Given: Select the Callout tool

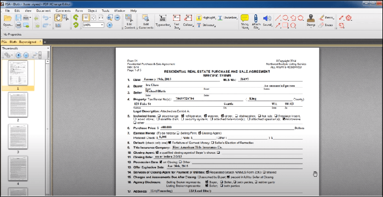Looking at the screenshot, I should click(x=188, y=21).
